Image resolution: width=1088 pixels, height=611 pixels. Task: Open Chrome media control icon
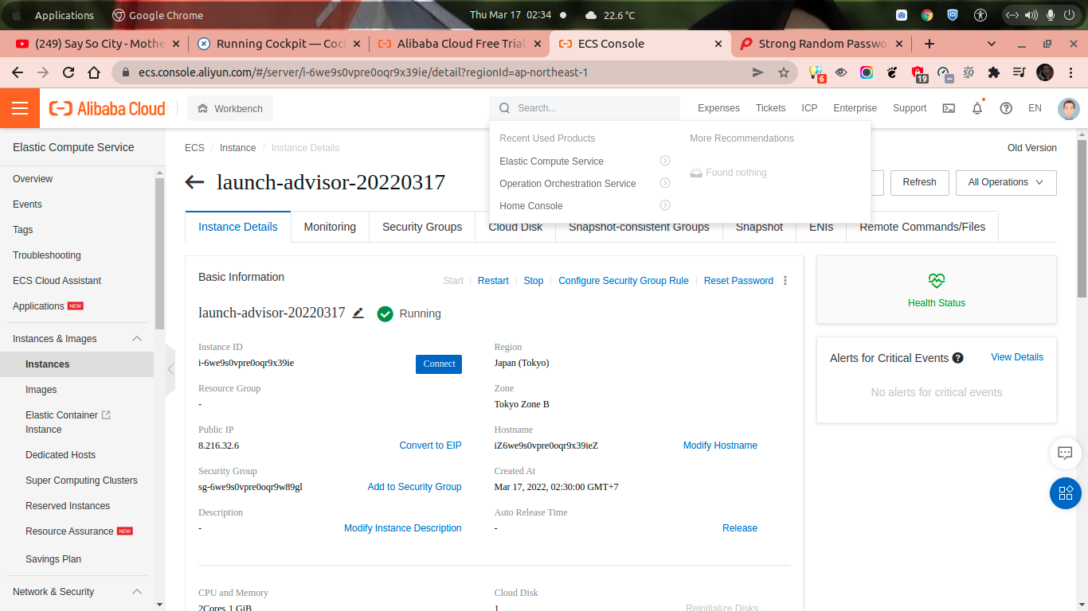(x=1019, y=72)
